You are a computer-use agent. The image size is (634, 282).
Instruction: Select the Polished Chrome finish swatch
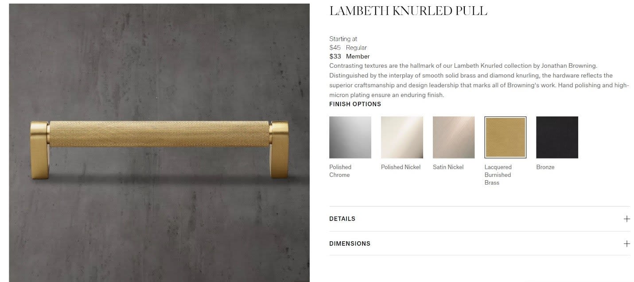[x=350, y=137]
